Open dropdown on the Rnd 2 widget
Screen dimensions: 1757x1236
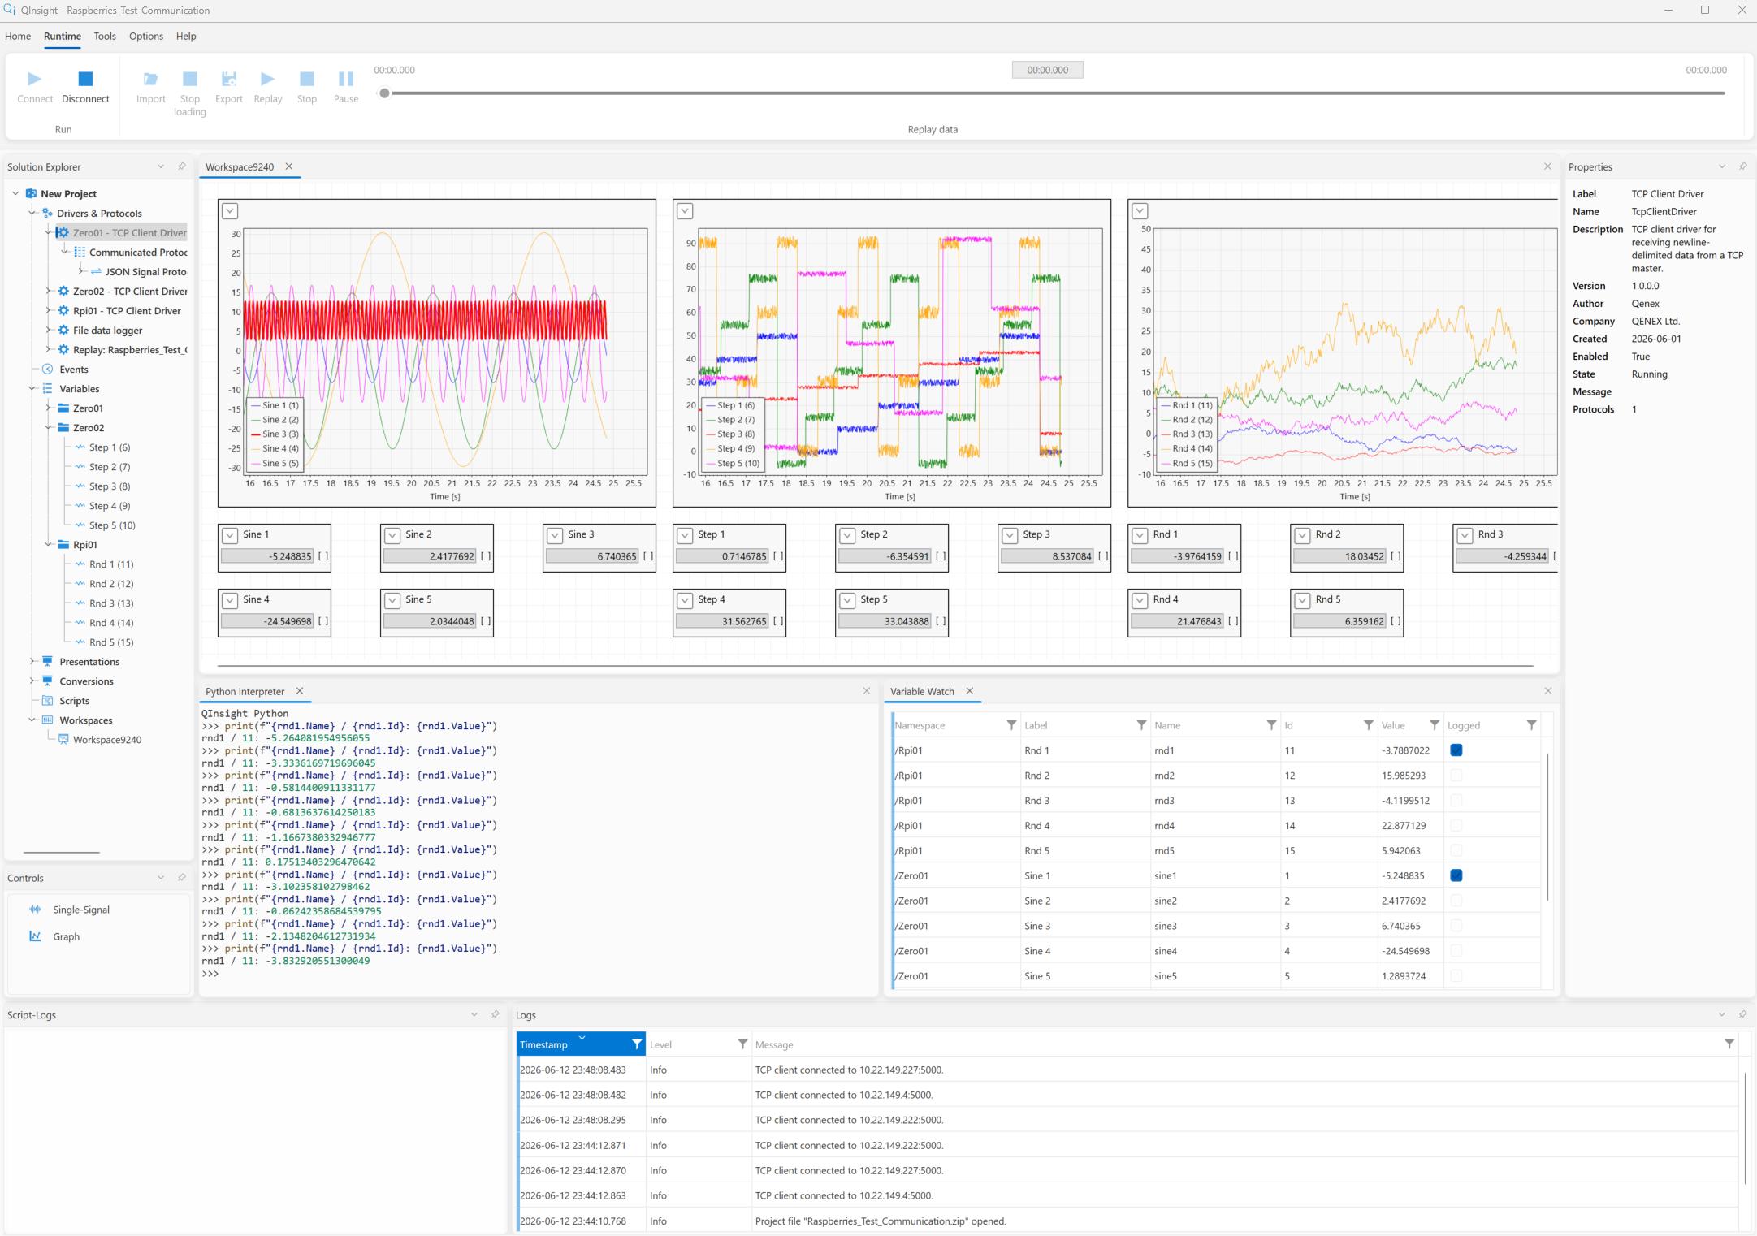tap(1303, 535)
